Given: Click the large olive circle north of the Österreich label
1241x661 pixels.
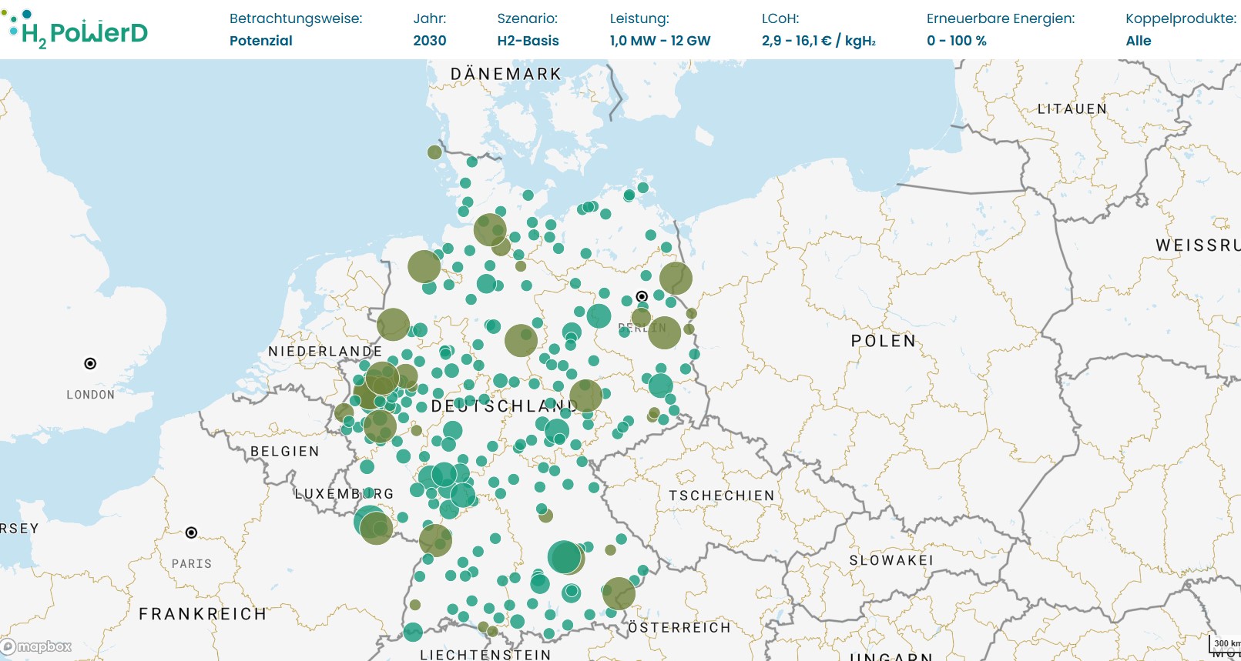Looking at the screenshot, I should tap(619, 594).
